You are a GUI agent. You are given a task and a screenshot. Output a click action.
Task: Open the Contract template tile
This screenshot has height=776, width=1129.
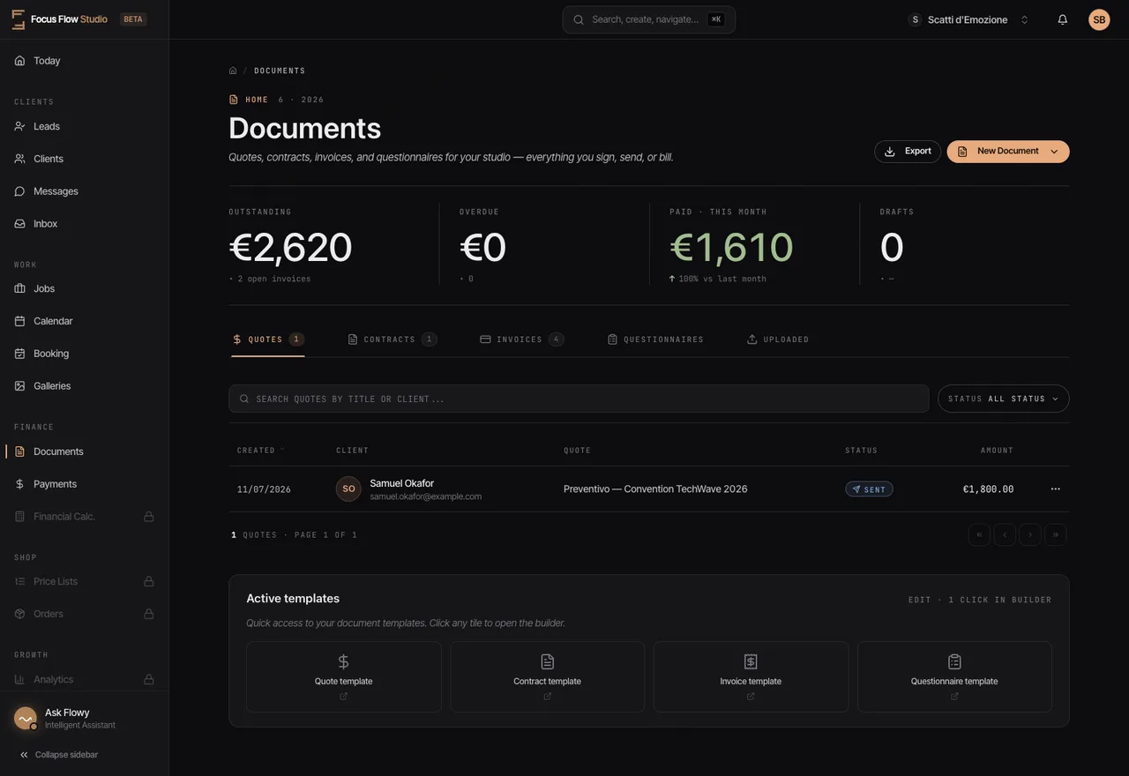(547, 676)
